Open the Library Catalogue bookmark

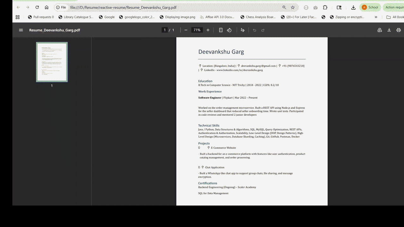[x=76, y=17]
